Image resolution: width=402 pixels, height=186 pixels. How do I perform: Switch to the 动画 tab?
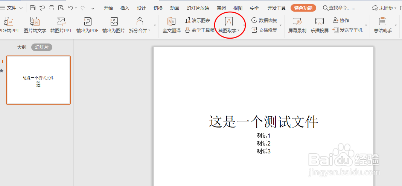175,8
